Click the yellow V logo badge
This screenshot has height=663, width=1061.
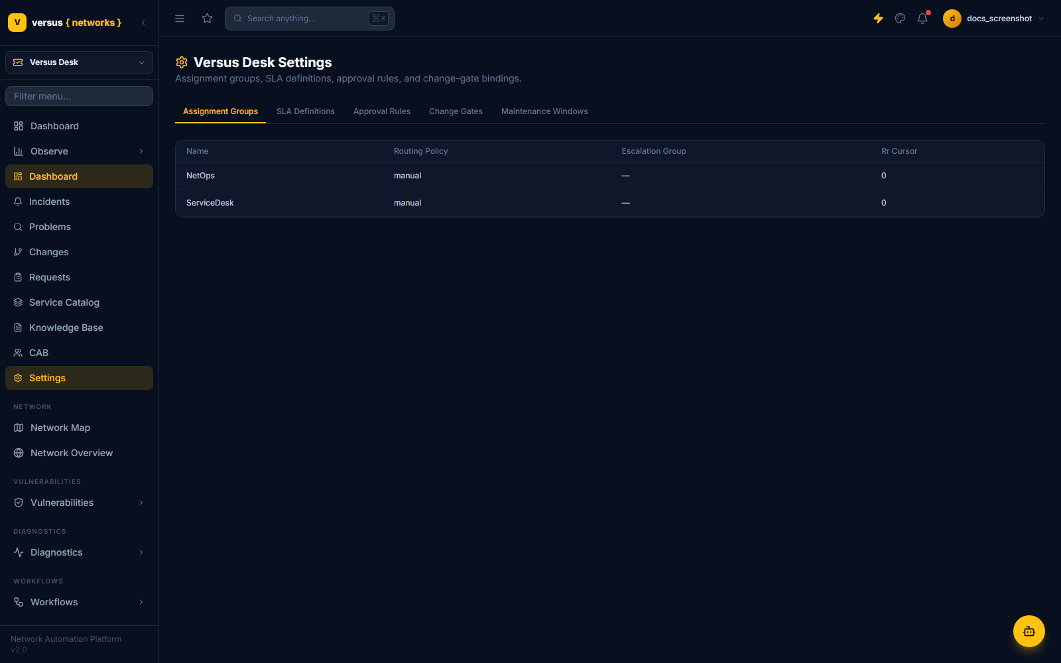(x=17, y=23)
